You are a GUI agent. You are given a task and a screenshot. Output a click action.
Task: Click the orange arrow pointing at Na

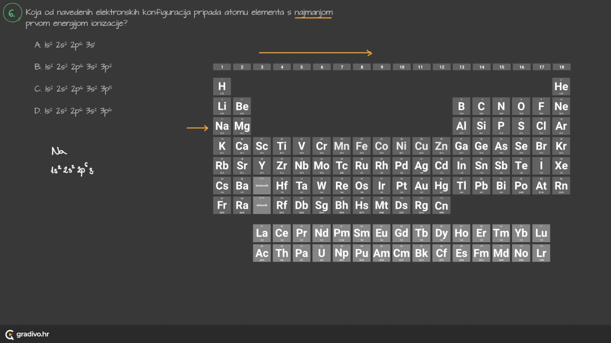coord(197,128)
